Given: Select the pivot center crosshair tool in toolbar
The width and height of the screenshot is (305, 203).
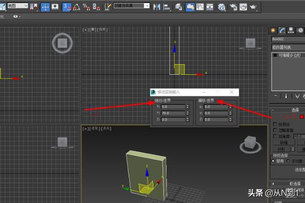Looking at the screenshot, I should 45,7.
